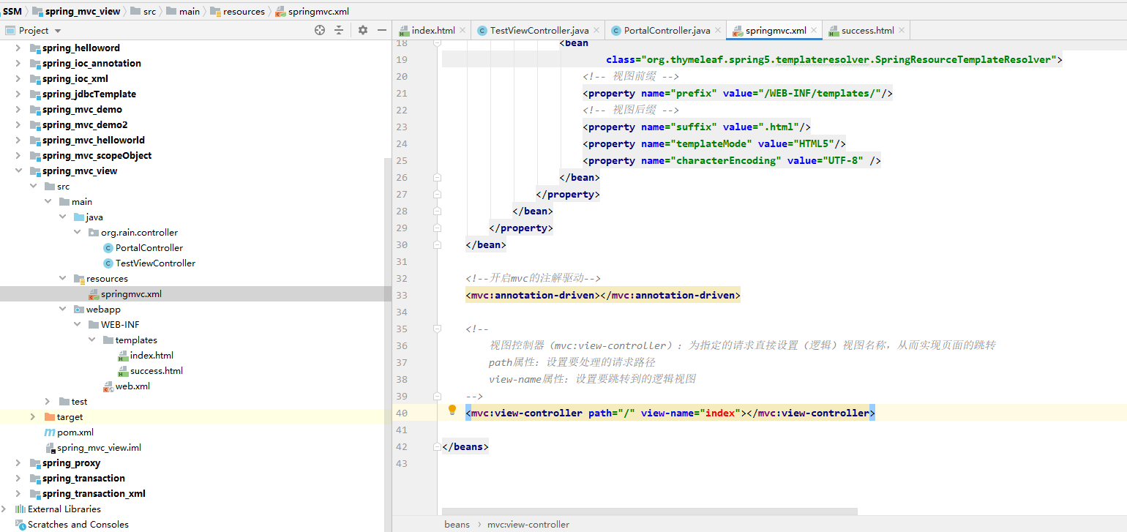Expand the spring_helloword module
Image resolution: width=1127 pixels, height=532 pixels.
coord(18,48)
